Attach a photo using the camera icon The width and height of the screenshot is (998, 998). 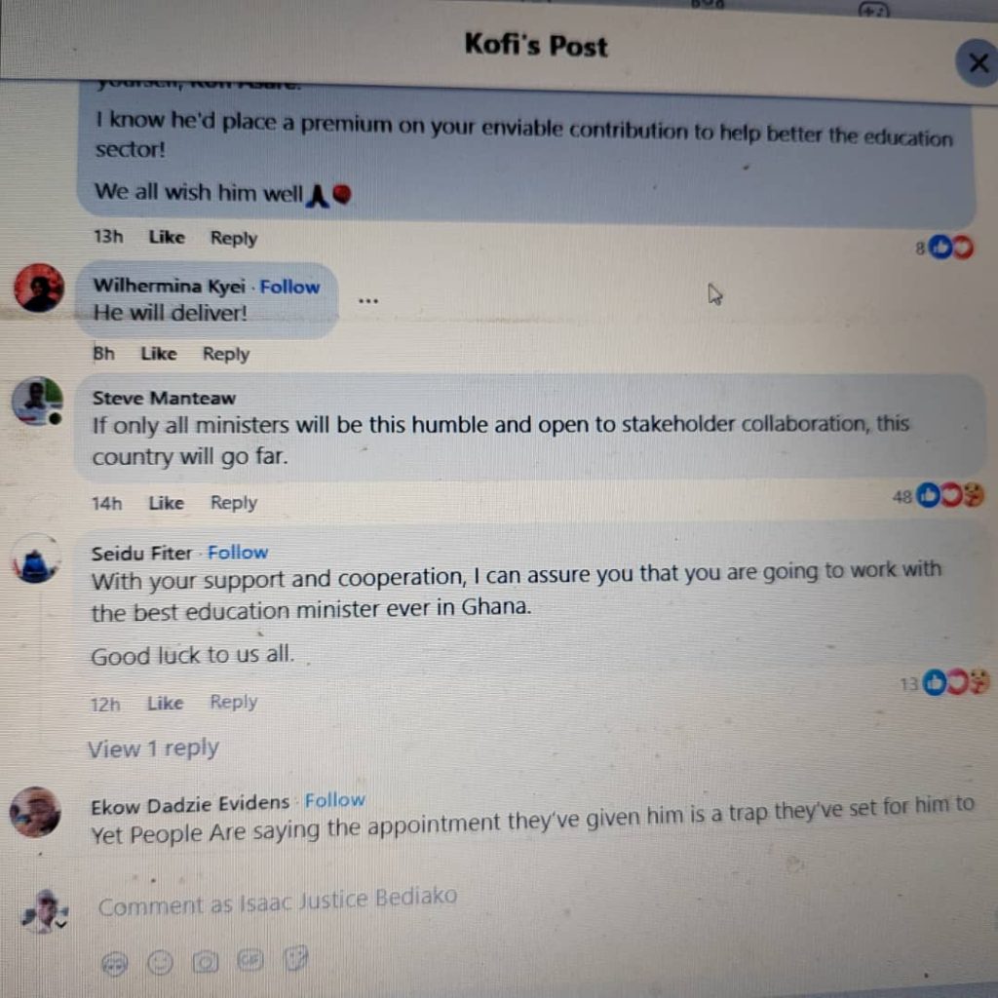click(206, 962)
